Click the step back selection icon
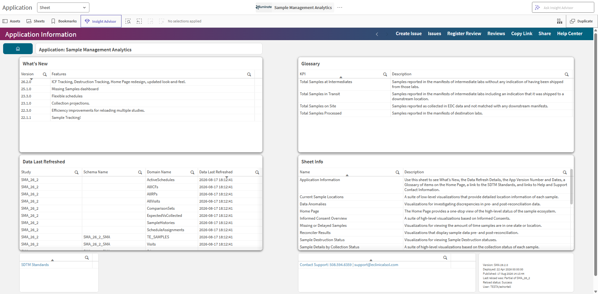Viewport: 598px width, 294px height. [x=139, y=21]
